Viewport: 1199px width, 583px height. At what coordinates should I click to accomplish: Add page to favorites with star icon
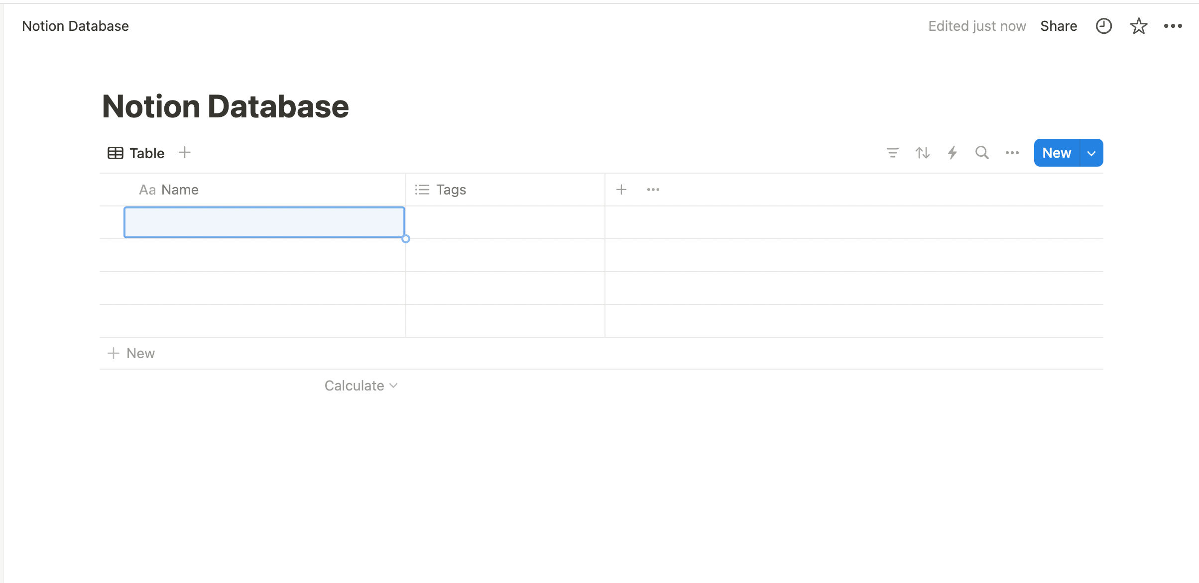pos(1139,26)
